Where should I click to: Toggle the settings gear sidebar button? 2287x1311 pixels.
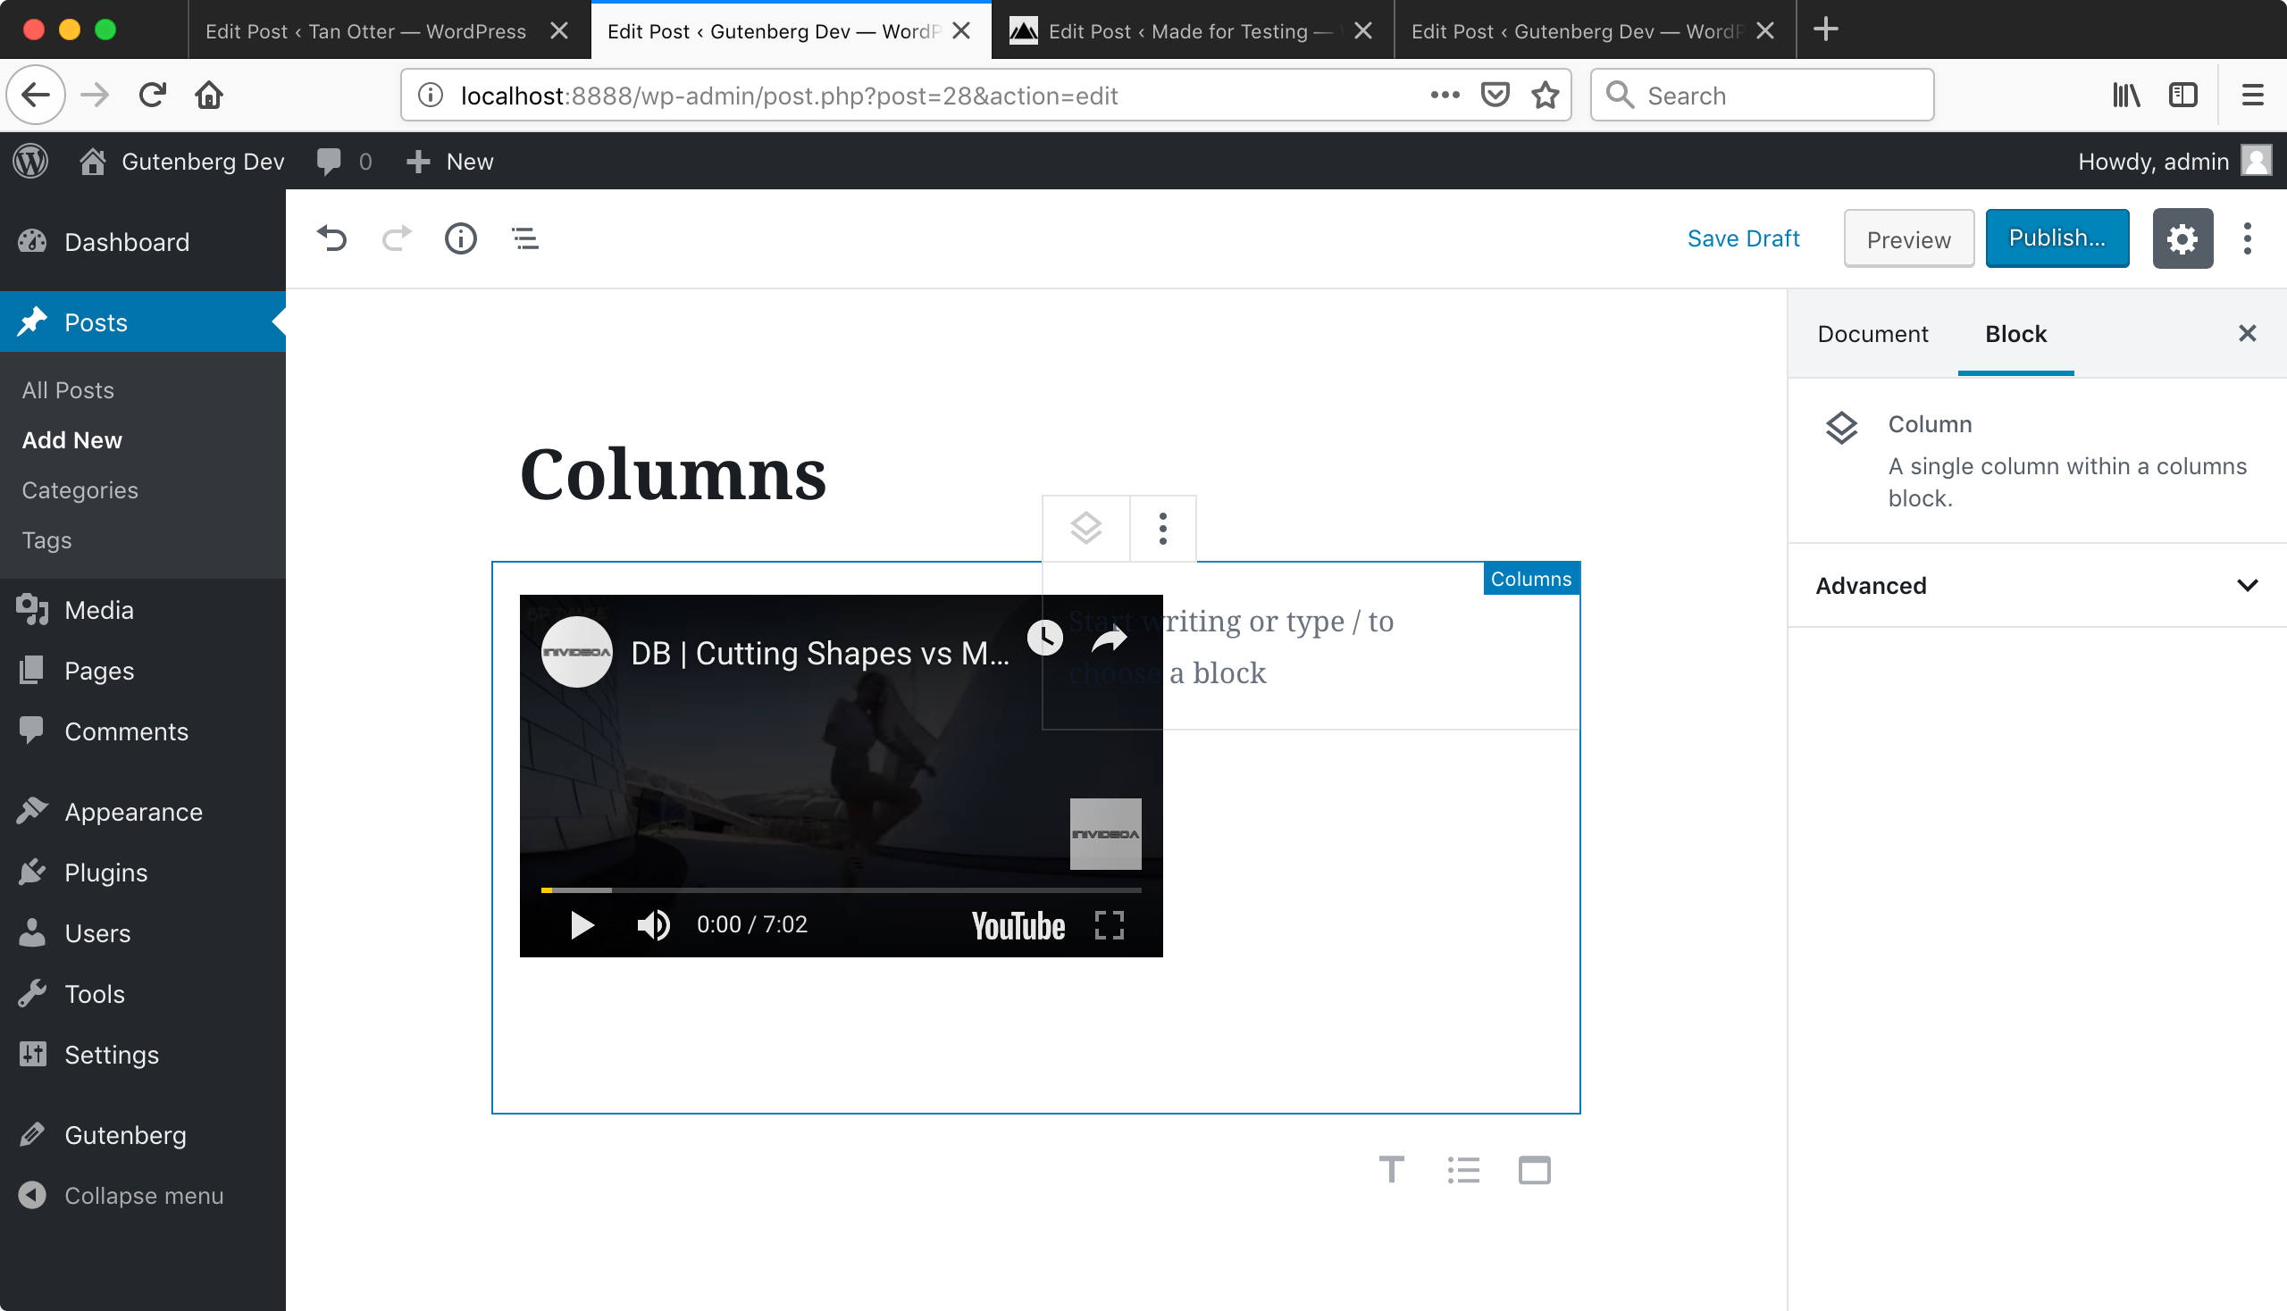(x=2182, y=238)
